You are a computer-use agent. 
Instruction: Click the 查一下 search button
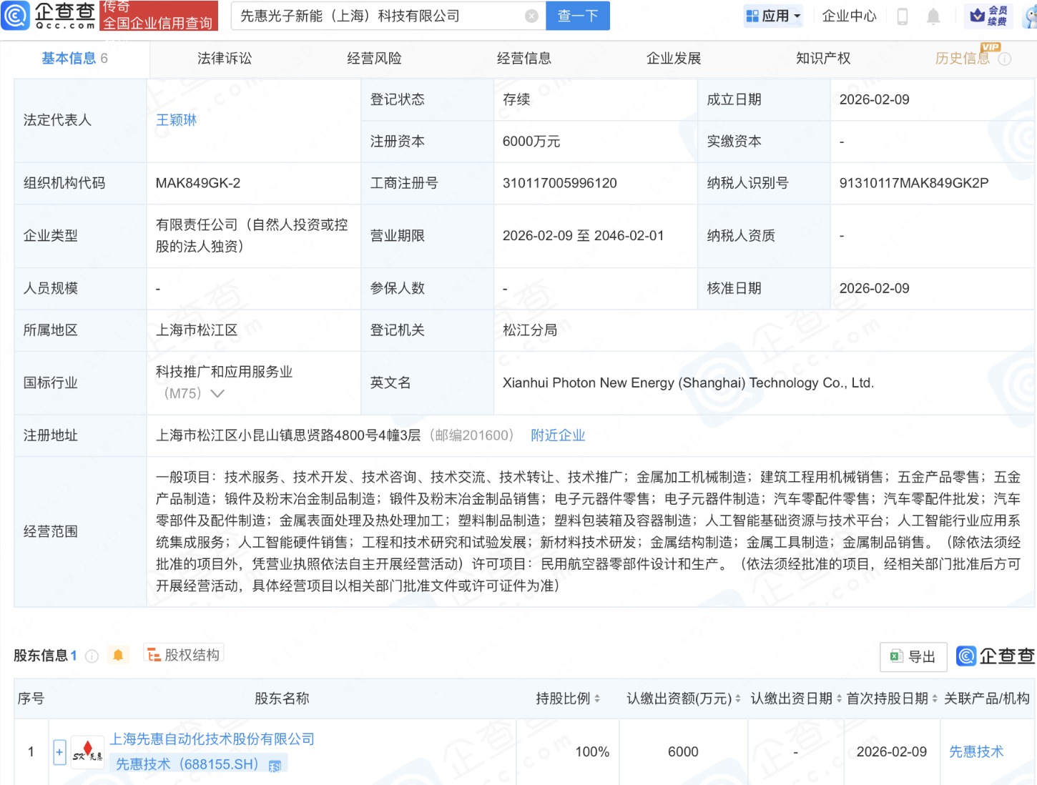pos(577,16)
